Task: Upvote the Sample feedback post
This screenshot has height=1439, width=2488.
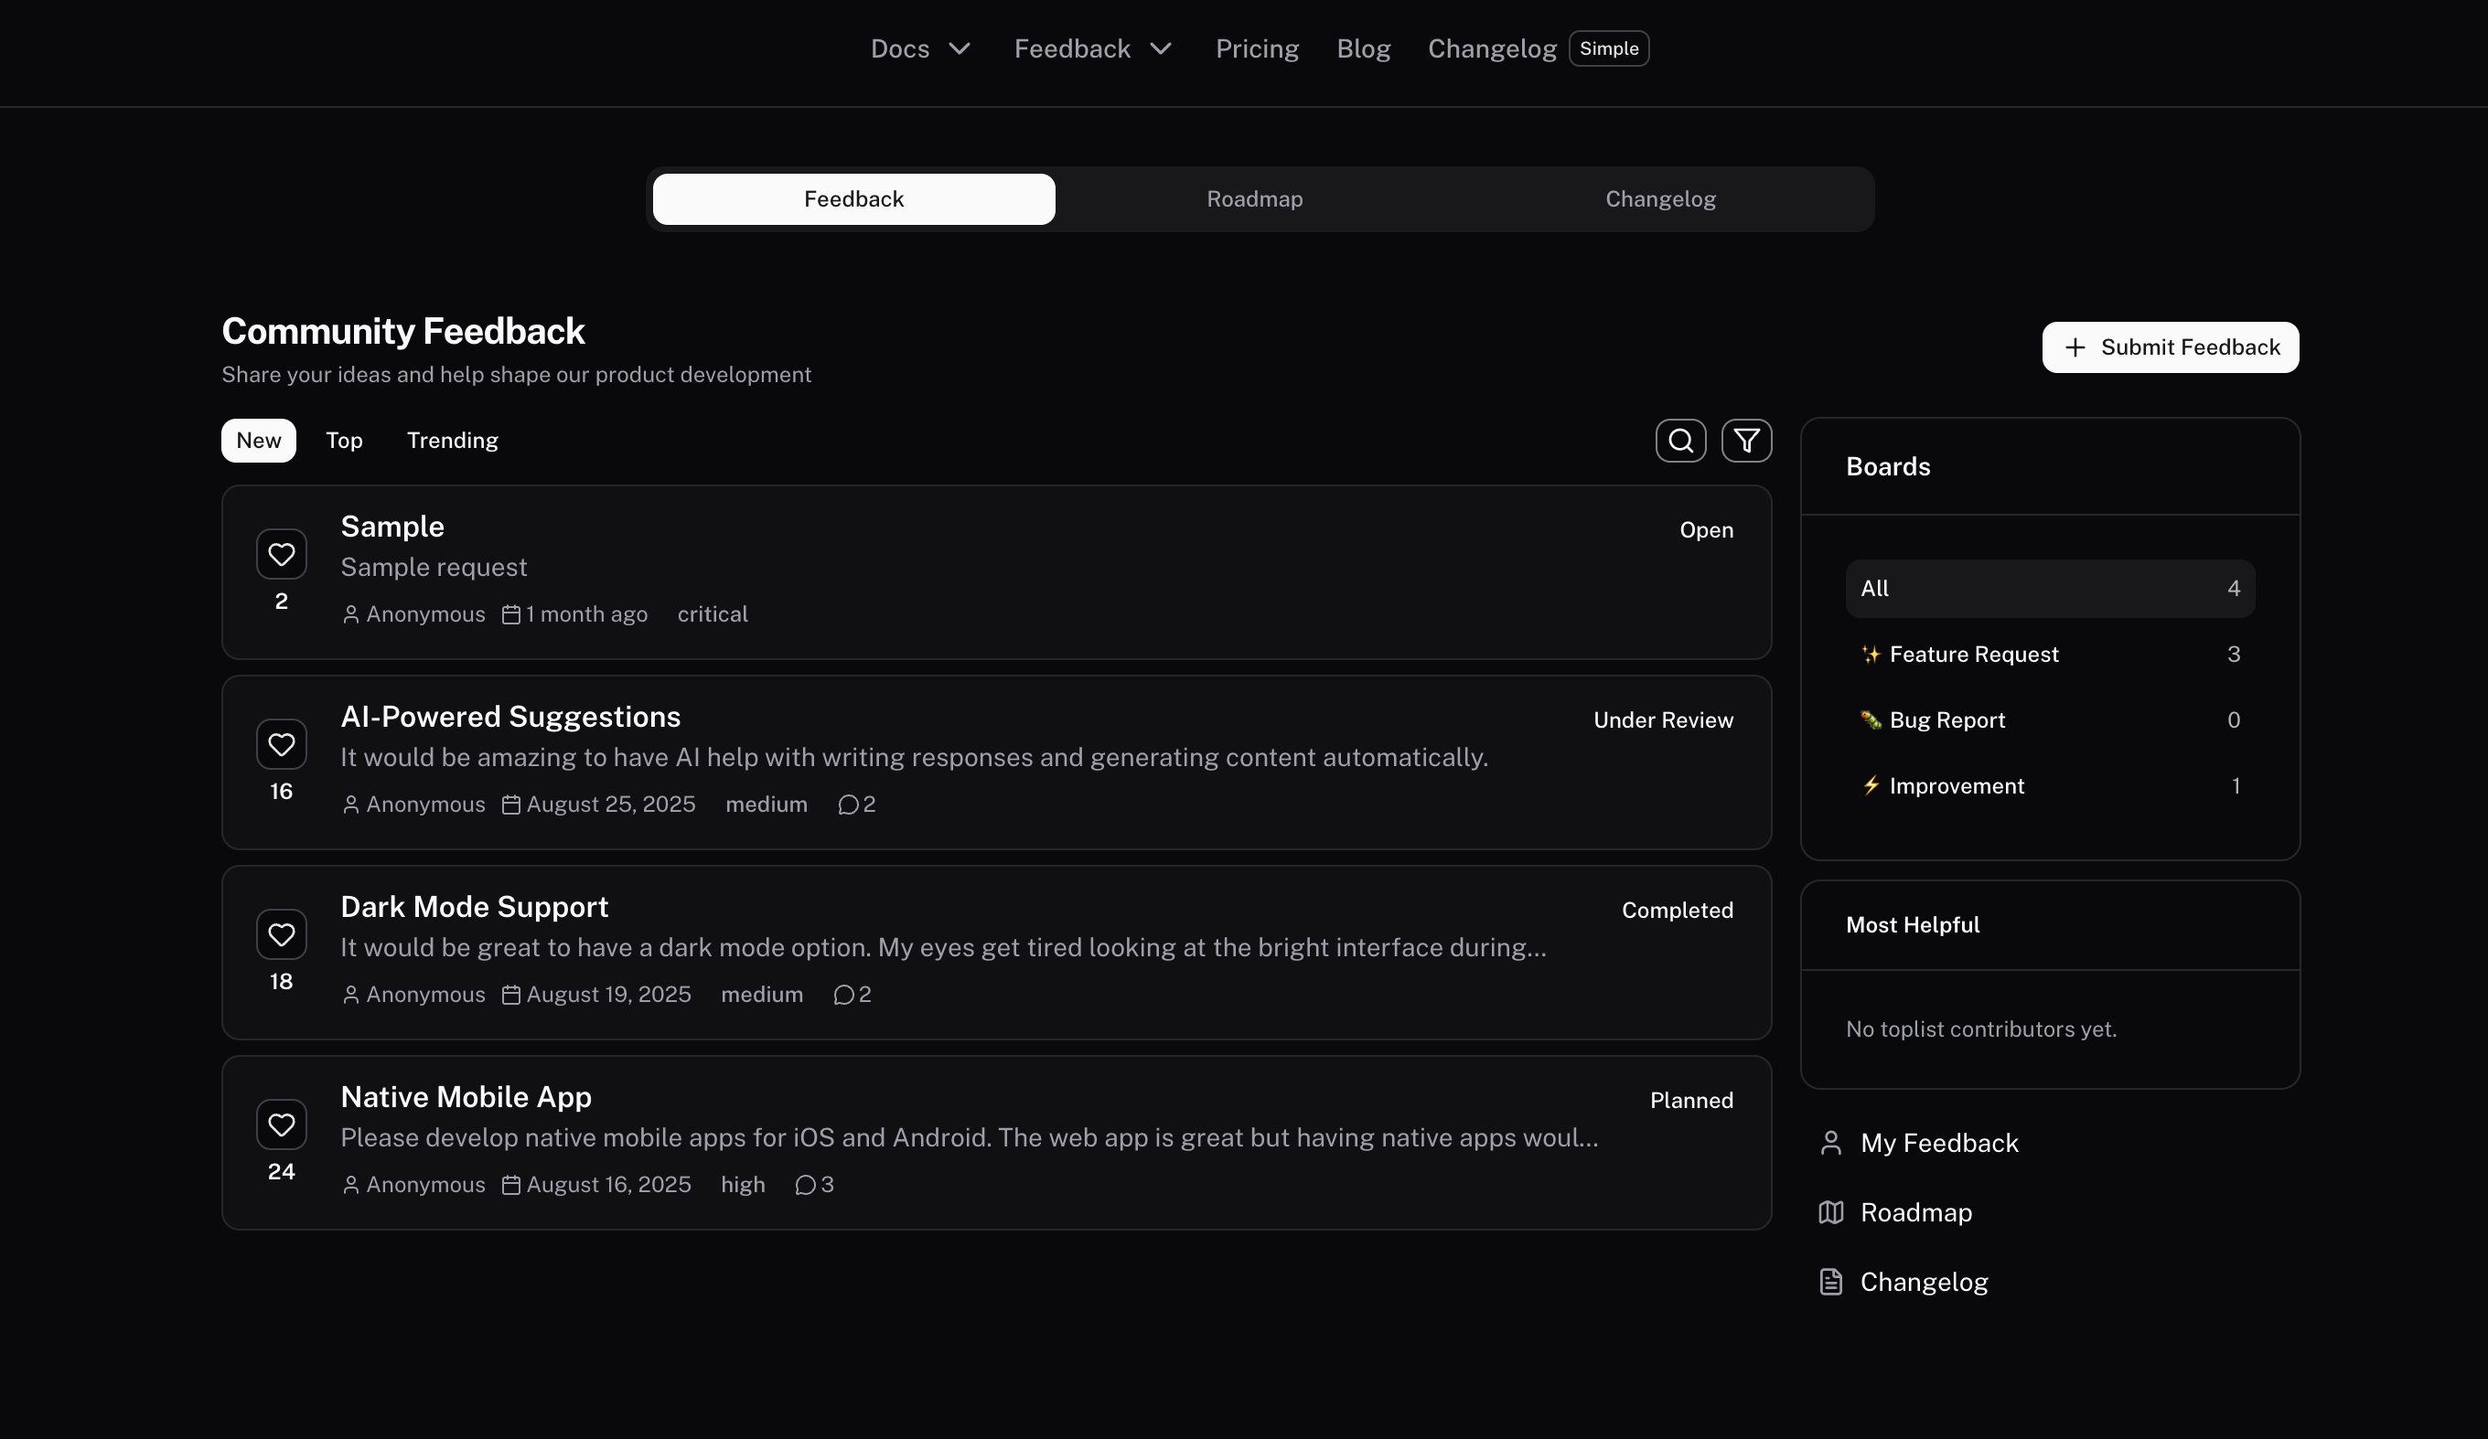Action: (x=282, y=554)
